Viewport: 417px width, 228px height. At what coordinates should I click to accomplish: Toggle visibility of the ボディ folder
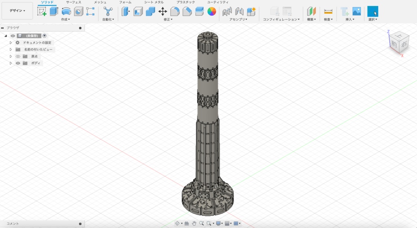(18, 63)
